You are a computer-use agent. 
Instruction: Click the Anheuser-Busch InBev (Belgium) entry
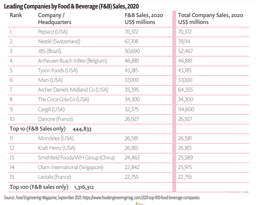coord(72,61)
